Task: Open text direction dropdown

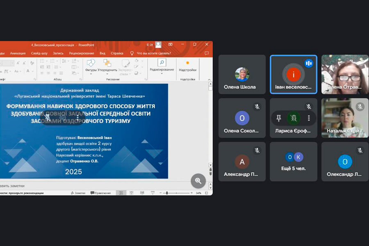Action: [74, 61]
